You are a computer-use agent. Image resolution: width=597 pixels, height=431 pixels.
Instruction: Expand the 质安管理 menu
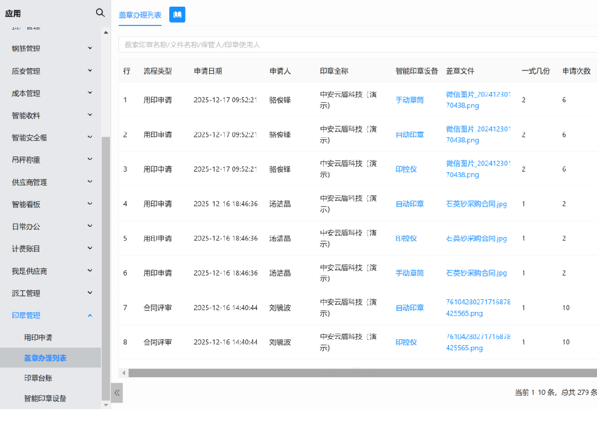pos(51,71)
